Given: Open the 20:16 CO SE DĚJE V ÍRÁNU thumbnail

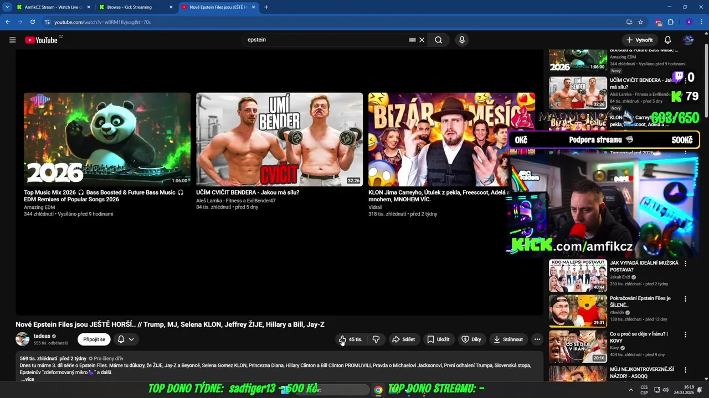Looking at the screenshot, I should click(578, 346).
